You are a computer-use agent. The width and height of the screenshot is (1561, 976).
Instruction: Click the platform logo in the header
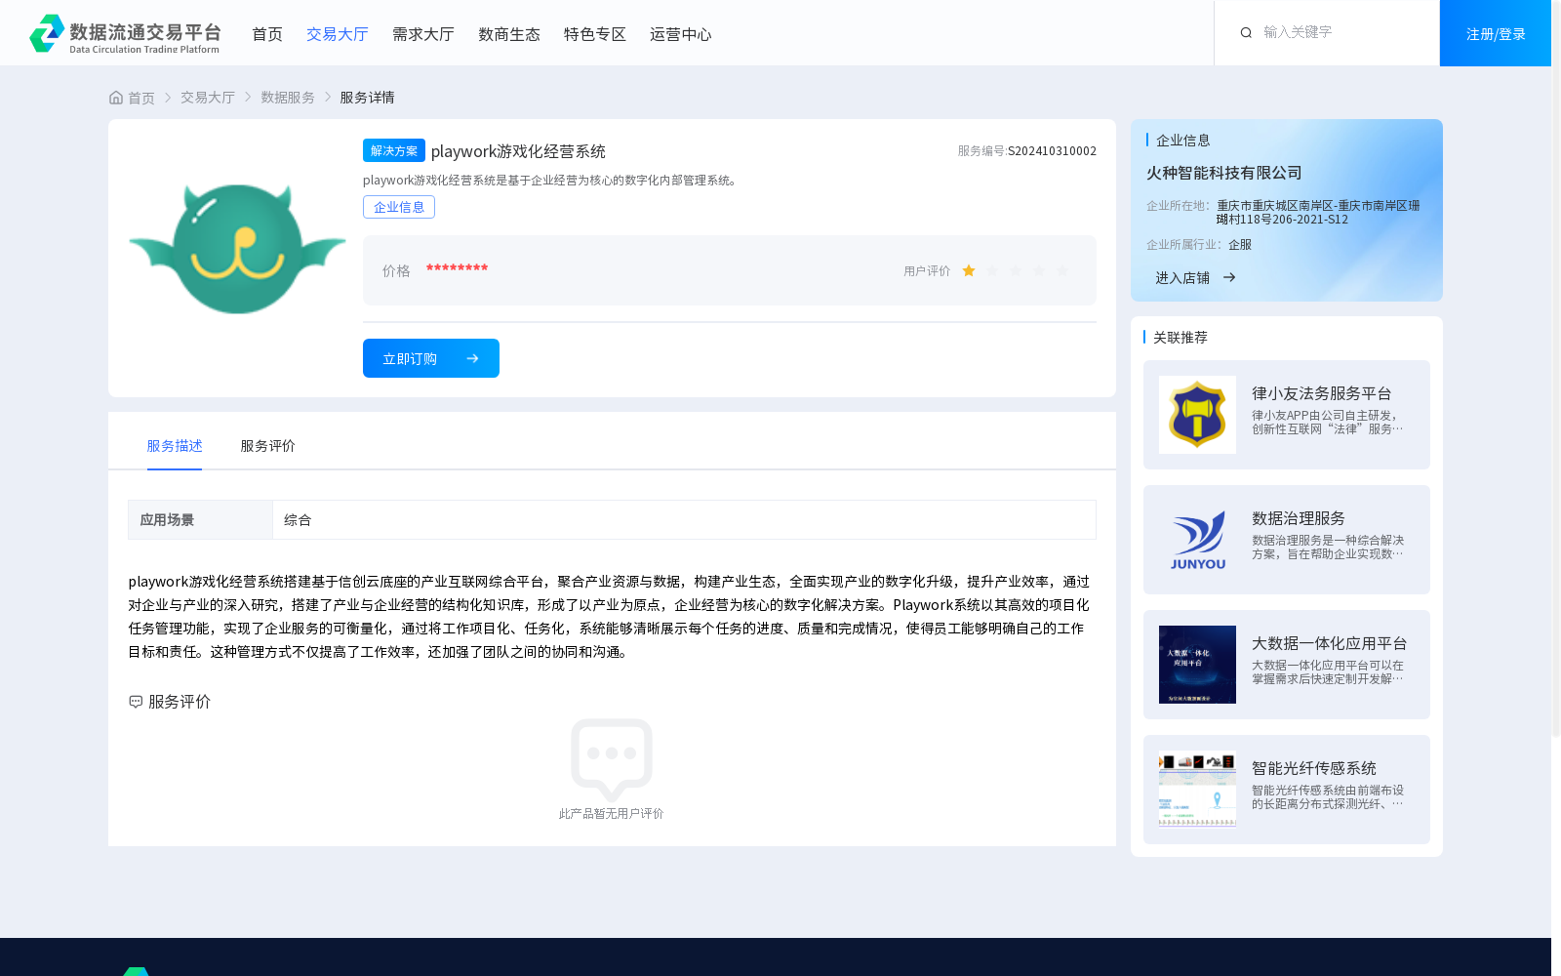click(x=125, y=33)
